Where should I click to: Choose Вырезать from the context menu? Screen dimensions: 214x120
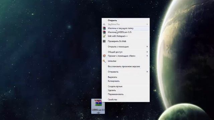(x=126, y=77)
